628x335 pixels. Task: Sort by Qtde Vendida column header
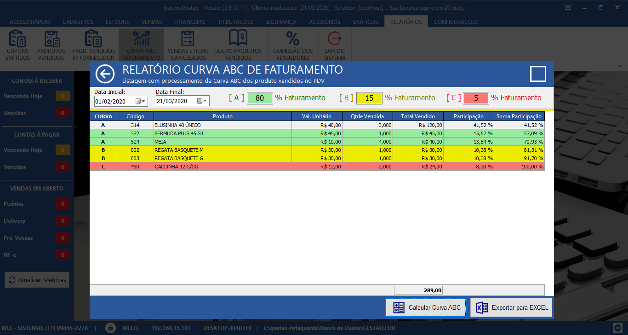[x=367, y=116]
